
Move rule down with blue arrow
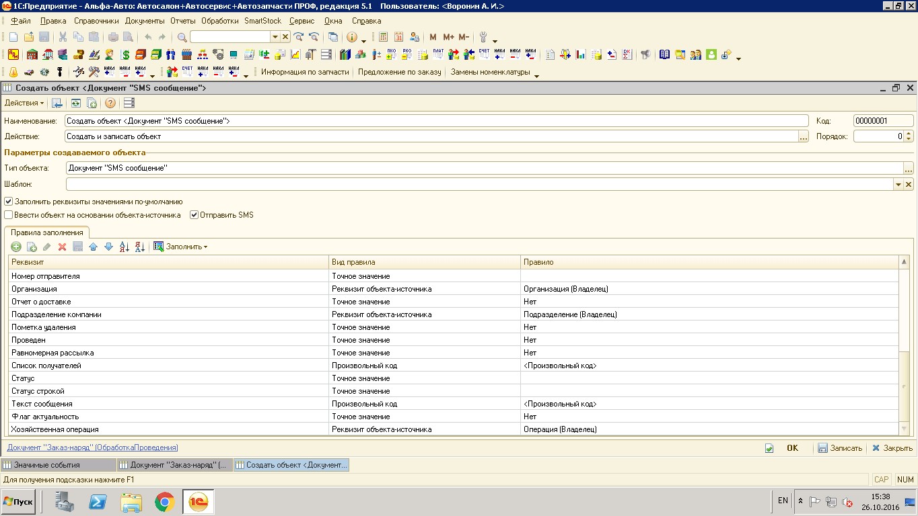coord(108,247)
